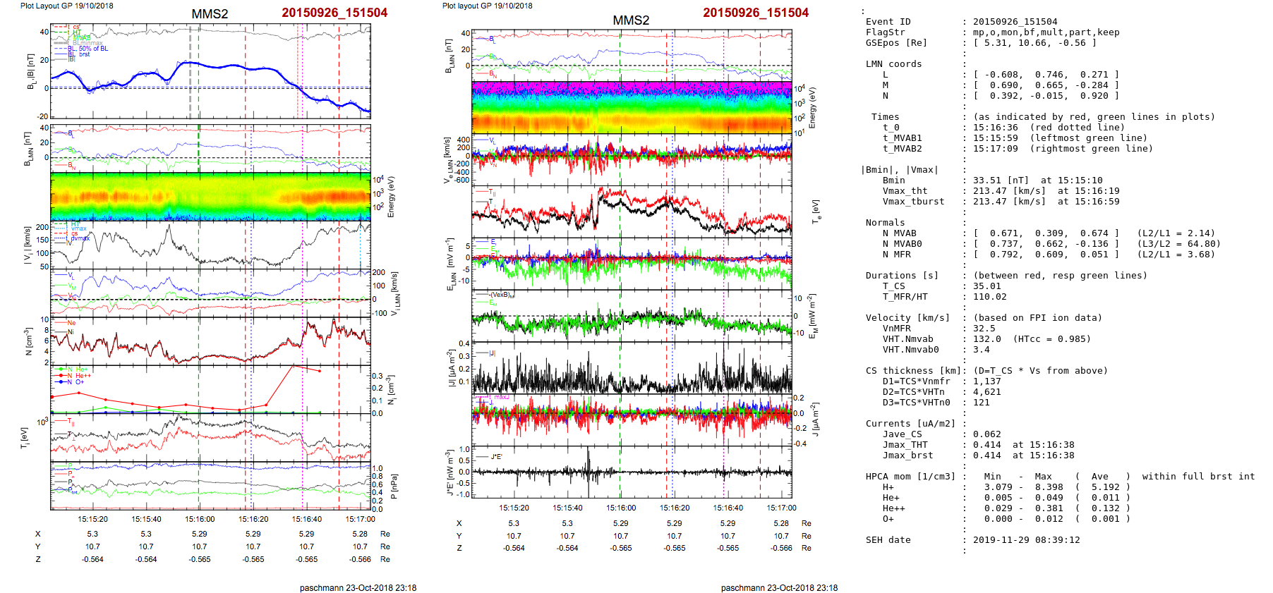Select the 'Event ID' label in the text panel
This screenshot has width=1273, height=593.
[x=888, y=22]
